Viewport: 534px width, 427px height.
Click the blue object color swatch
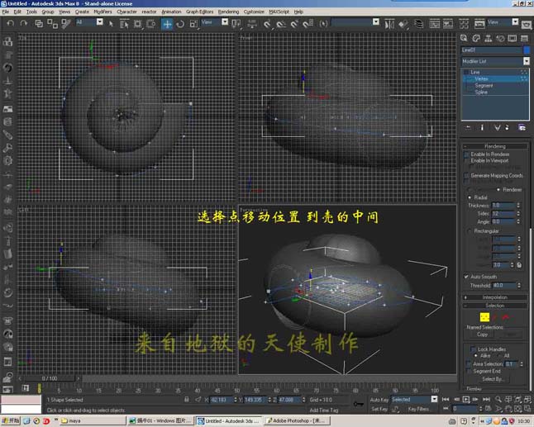point(527,50)
